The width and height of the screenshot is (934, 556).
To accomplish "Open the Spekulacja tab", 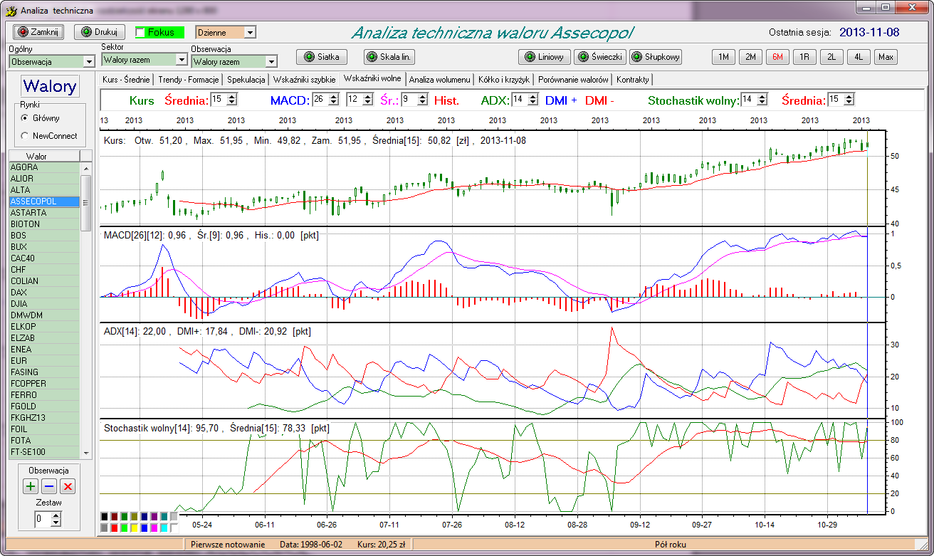I will 246,79.
